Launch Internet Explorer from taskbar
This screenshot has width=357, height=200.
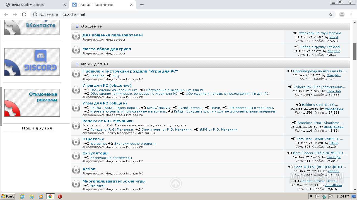22,196
